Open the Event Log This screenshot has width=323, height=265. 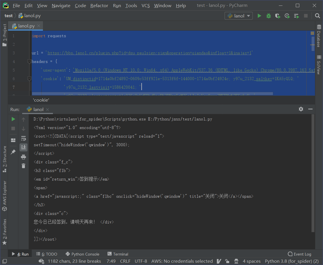300,254
